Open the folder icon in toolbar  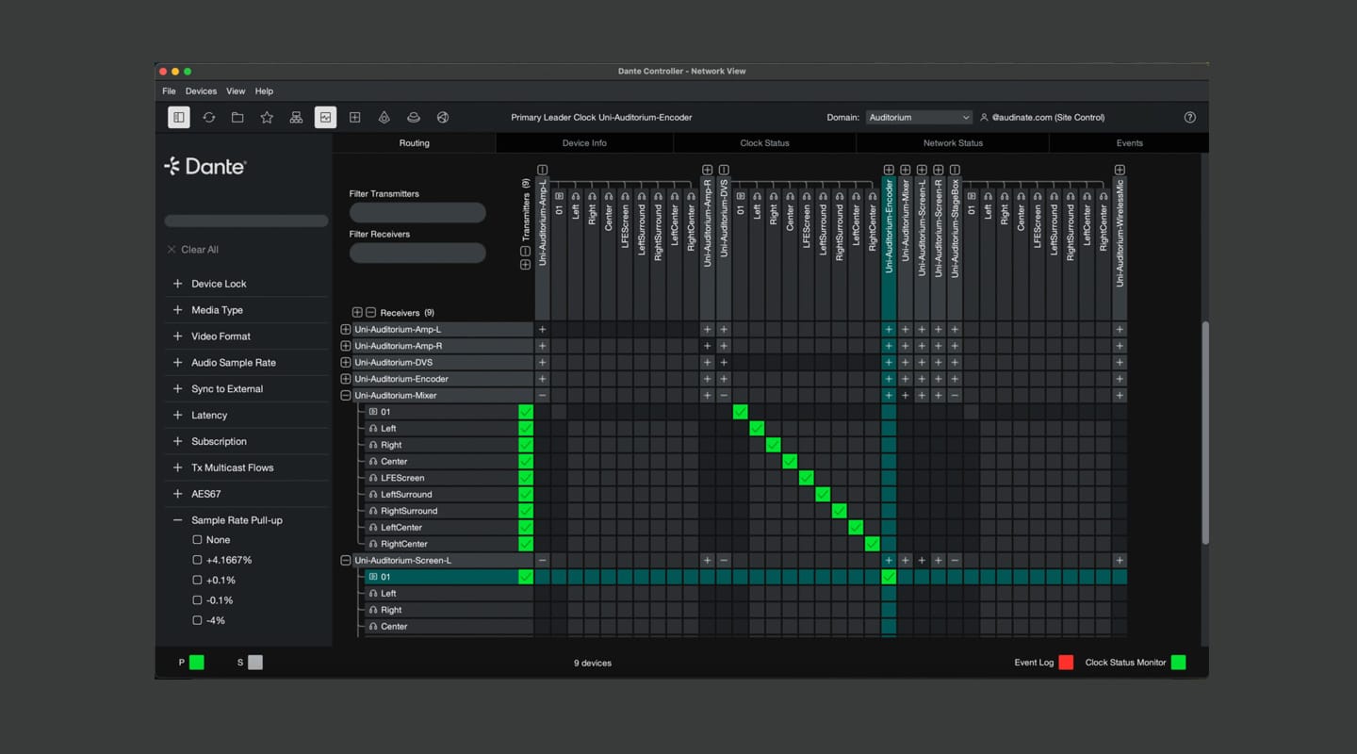237,117
